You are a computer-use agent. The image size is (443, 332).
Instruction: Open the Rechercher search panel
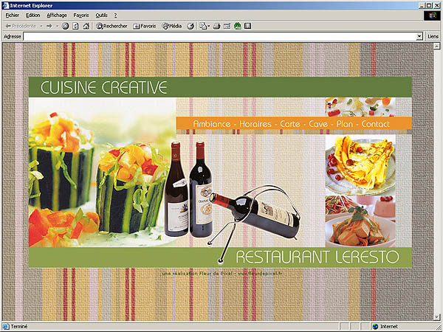(111, 26)
